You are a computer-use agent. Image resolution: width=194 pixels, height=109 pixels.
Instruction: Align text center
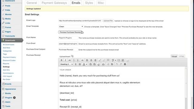pos(91,60)
